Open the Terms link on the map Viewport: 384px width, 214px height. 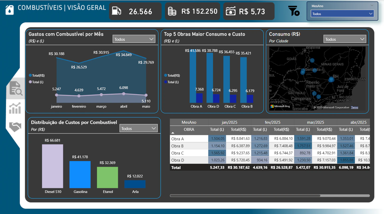tap(355, 107)
